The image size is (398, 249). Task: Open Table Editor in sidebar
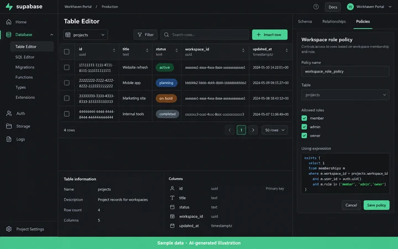32,46
